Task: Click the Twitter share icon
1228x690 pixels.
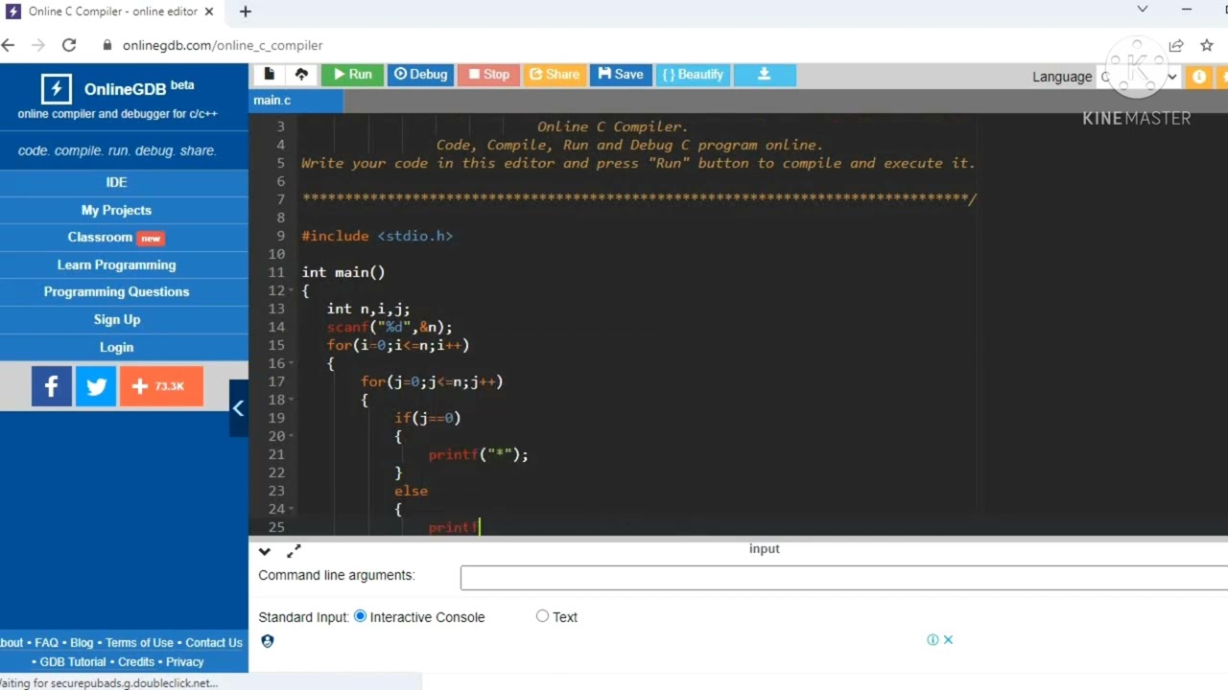Action: pyautogui.click(x=96, y=386)
